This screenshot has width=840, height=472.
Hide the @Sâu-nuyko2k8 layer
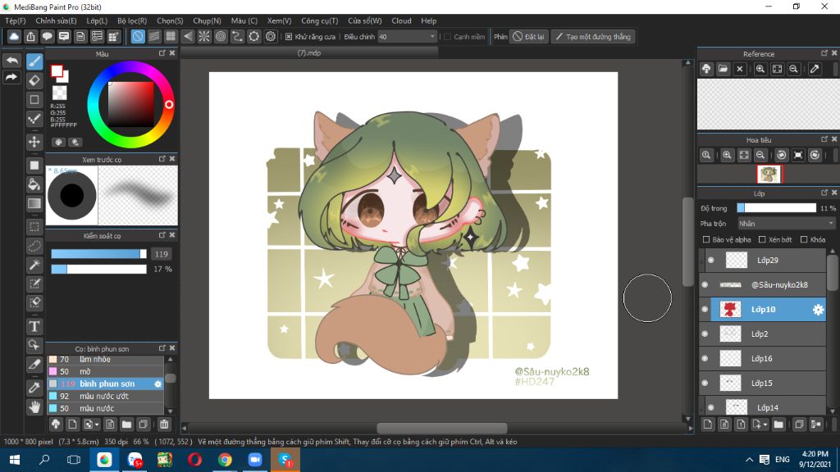click(705, 284)
